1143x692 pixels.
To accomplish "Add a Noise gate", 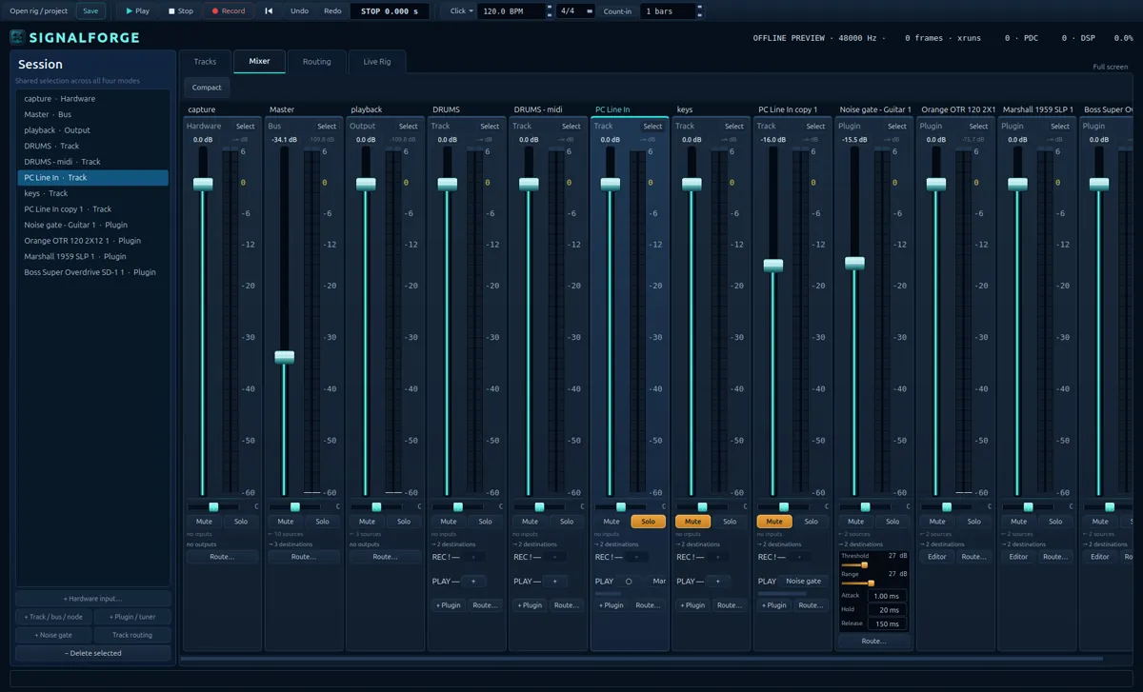I will click(x=53, y=635).
